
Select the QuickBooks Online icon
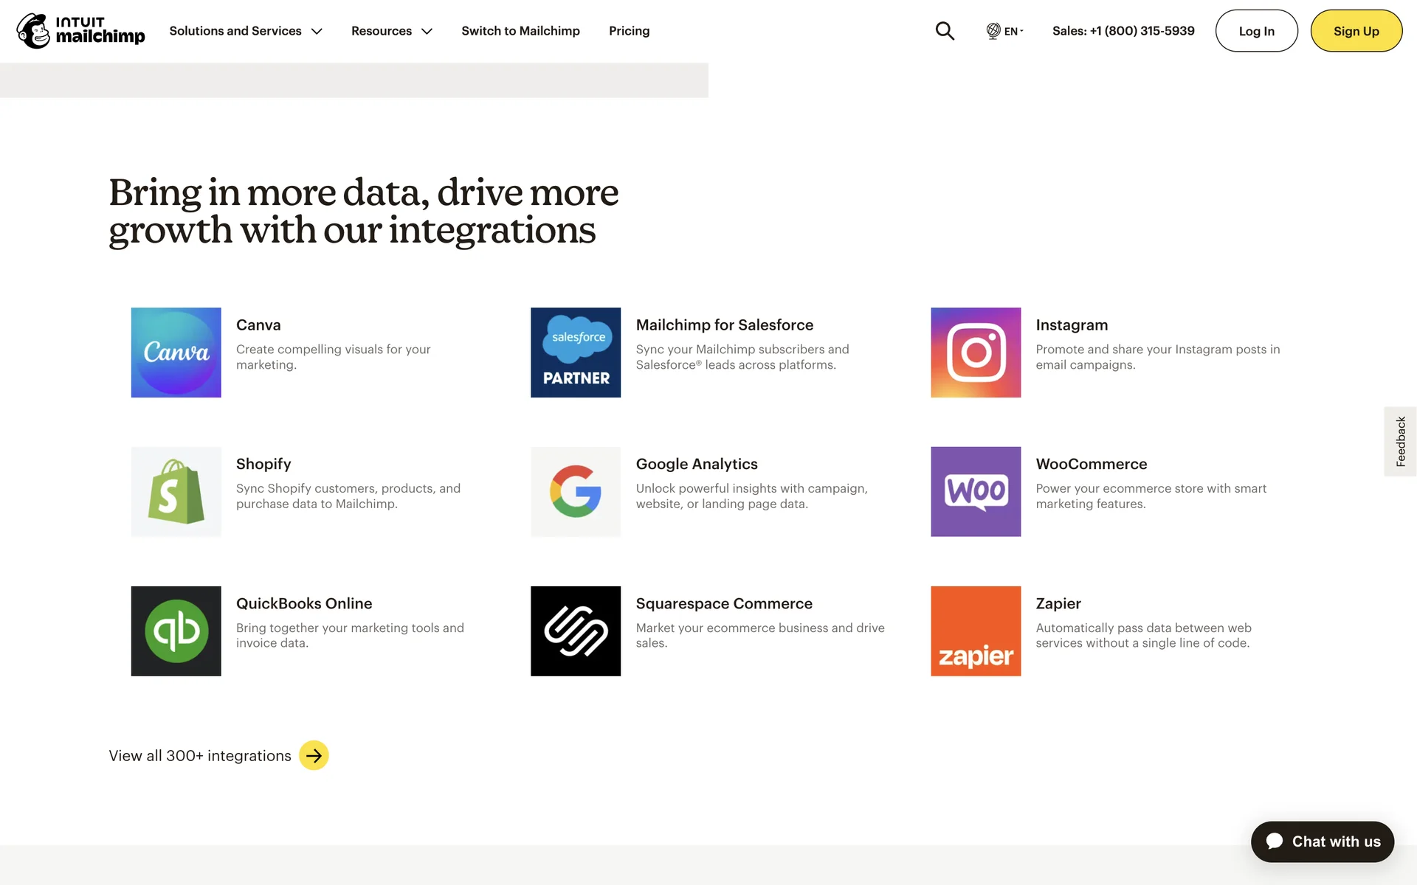[x=176, y=631]
